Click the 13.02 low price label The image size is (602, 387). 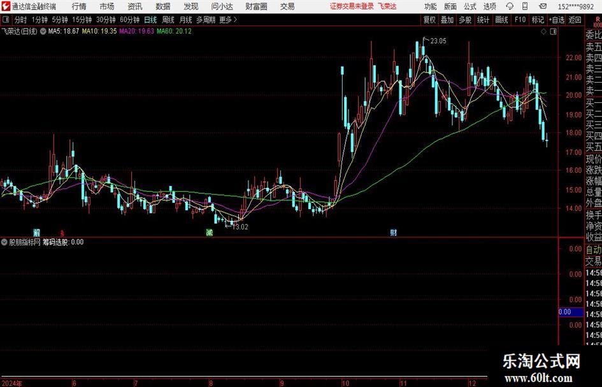240,227
